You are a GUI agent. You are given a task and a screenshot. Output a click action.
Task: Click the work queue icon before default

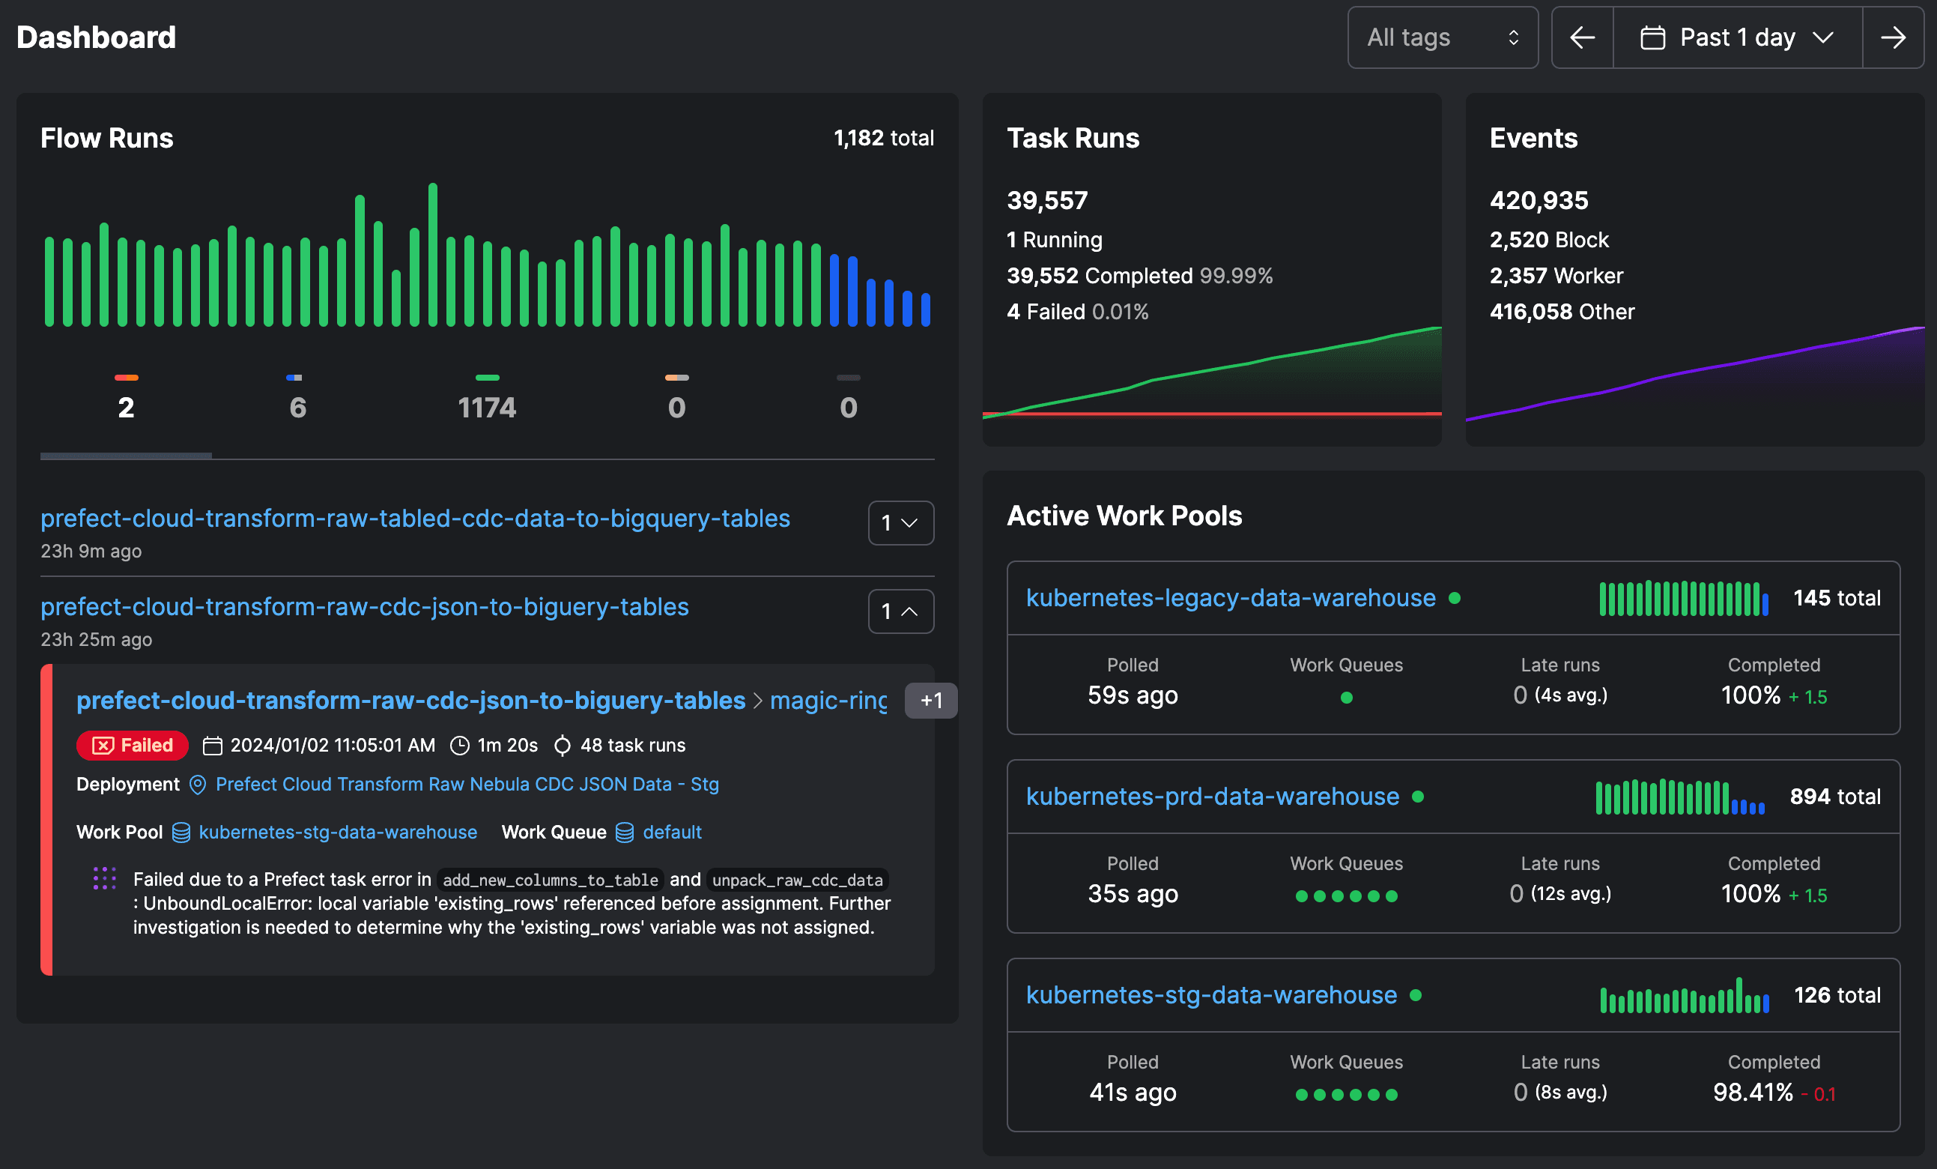(624, 833)
